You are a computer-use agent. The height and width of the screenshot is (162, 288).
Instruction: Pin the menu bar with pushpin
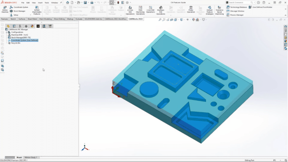[61, 3]
